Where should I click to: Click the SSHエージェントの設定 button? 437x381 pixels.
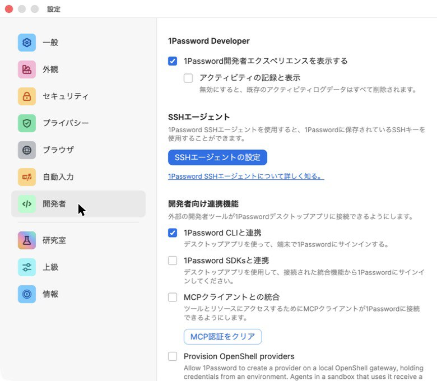tap(217, 157)
